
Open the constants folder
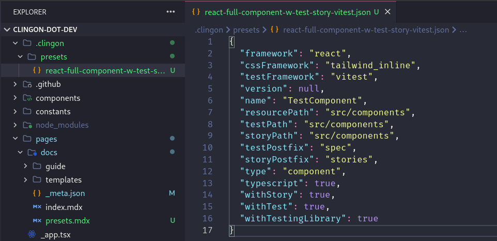[53, 111]
